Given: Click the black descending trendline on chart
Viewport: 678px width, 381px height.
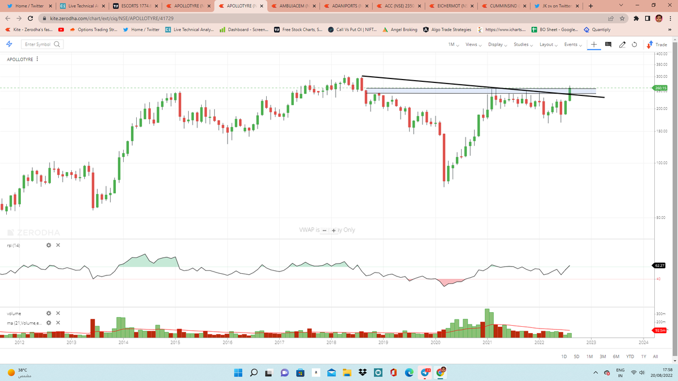Looking at the screenshot, I should [x=483, y=86].
